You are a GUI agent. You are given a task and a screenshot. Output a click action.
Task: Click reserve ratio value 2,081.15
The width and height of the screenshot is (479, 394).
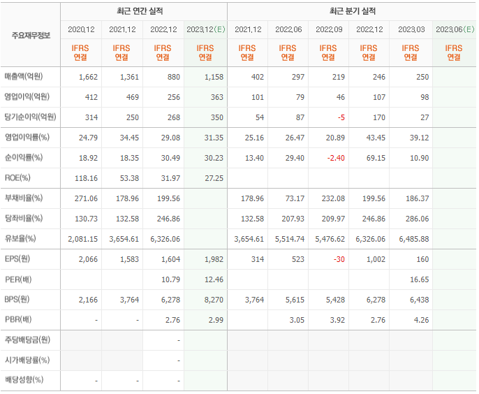pyautogui.click(x=83, y=239)
